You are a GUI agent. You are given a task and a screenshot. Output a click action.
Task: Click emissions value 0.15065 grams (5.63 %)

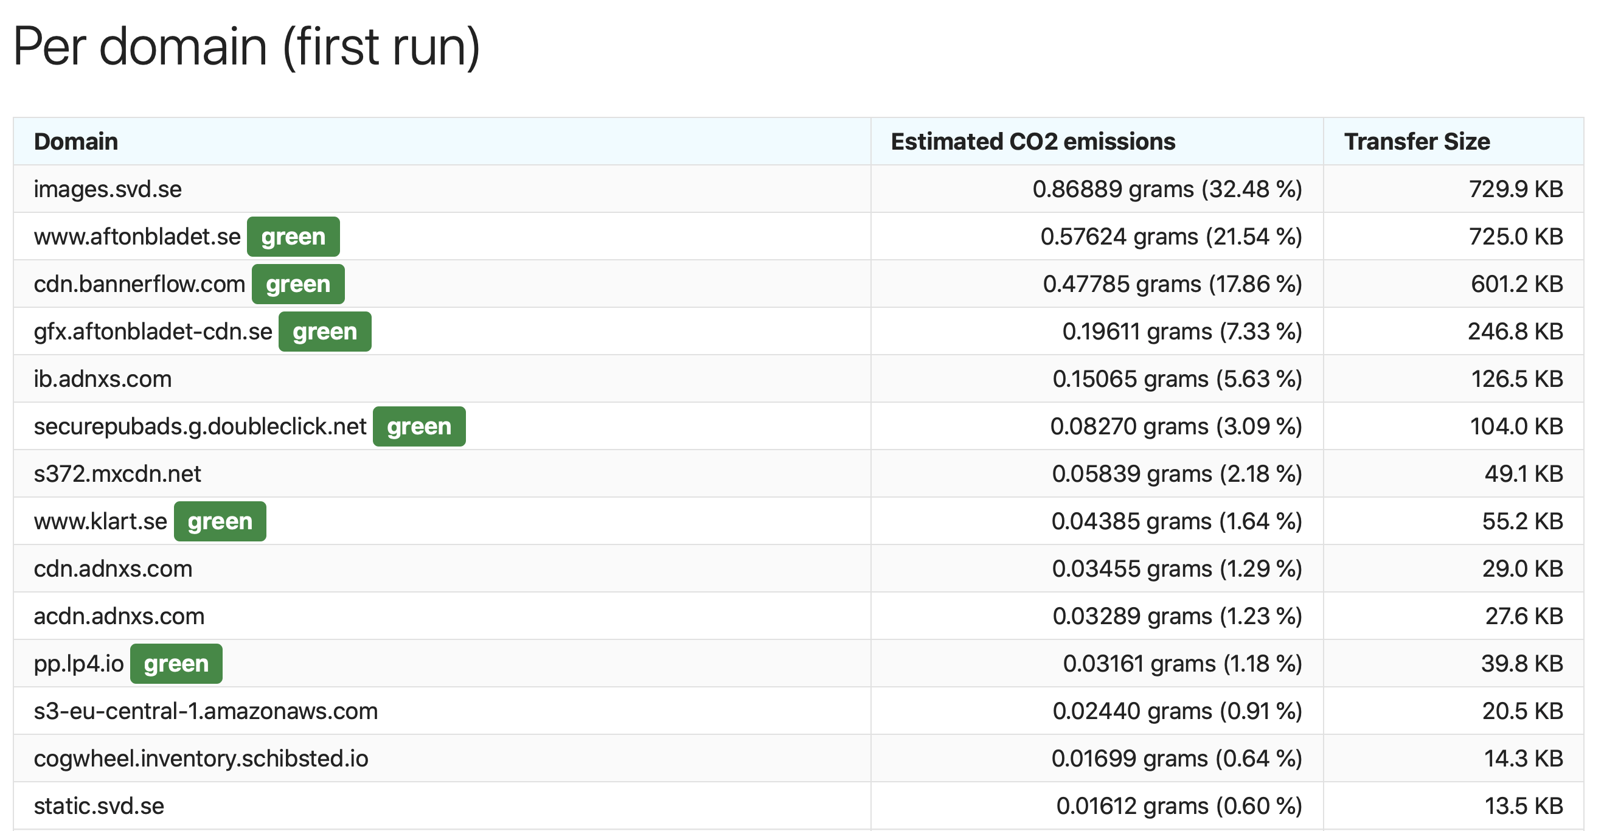(x=1177, y=379)
